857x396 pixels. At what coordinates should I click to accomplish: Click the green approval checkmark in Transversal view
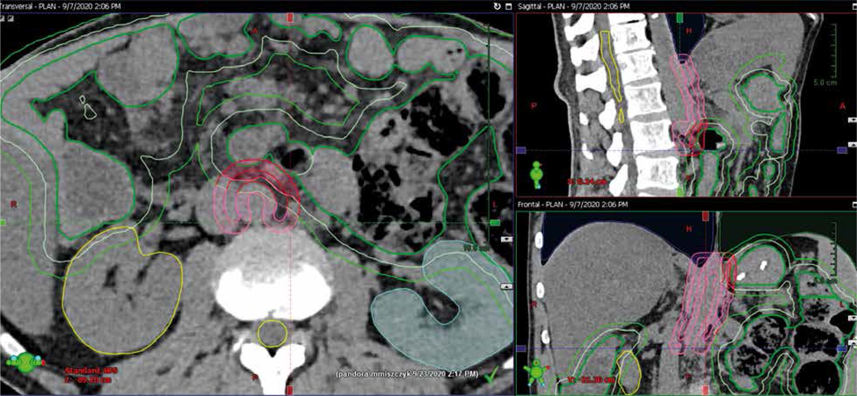492,374
